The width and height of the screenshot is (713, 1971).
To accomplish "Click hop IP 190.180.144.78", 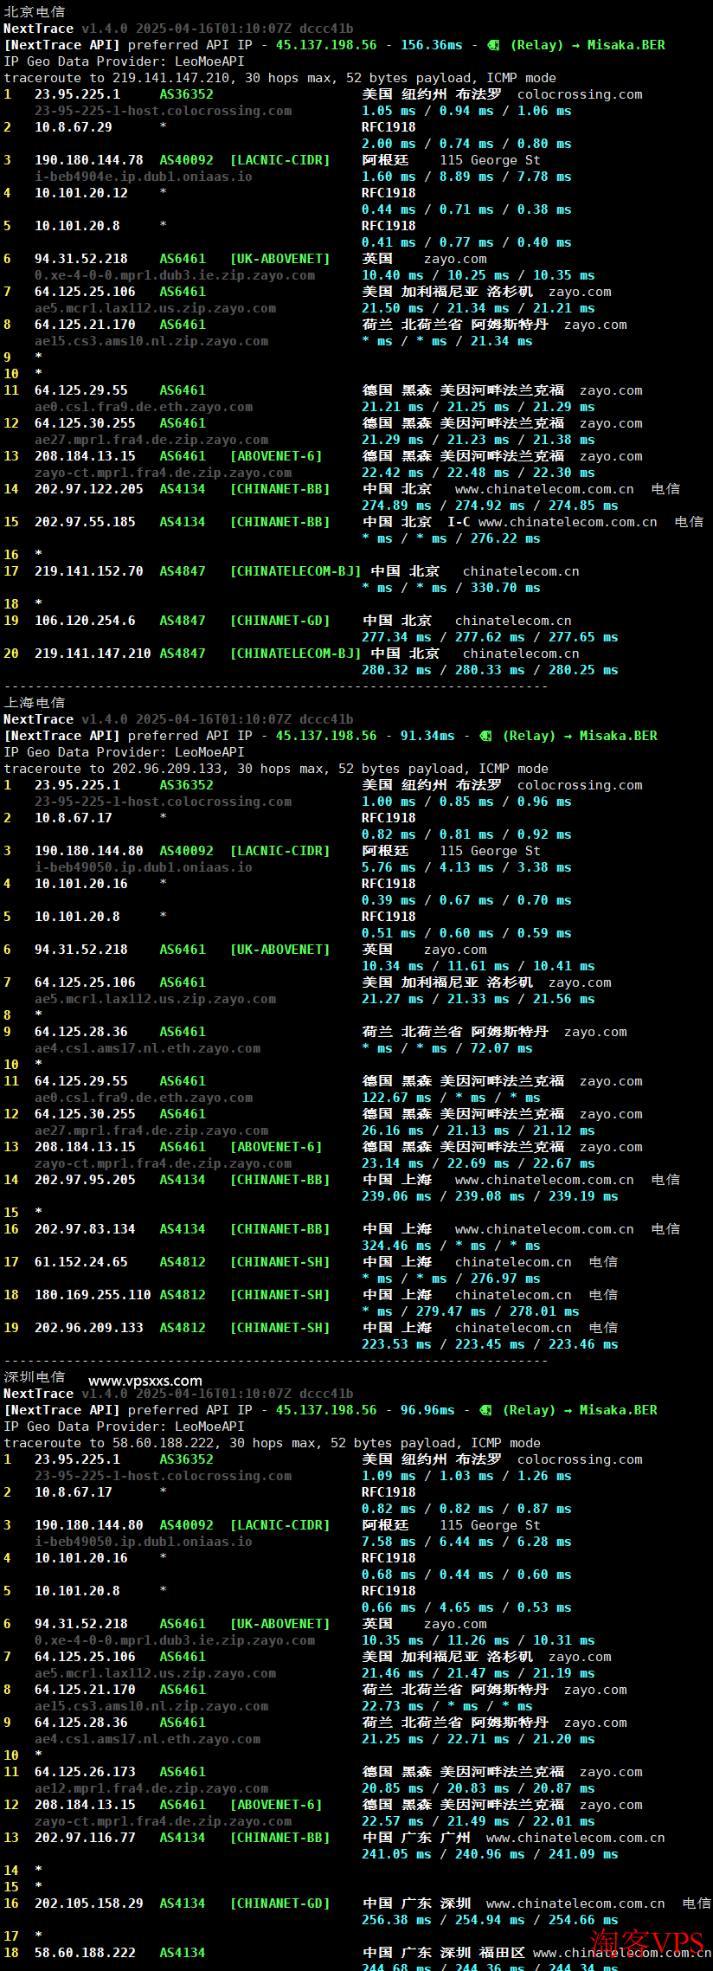I will tap(89, 160).
